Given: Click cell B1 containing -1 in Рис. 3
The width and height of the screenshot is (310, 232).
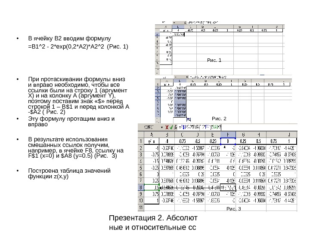Looking at the screenshot, I should click(x=167, y=141).
